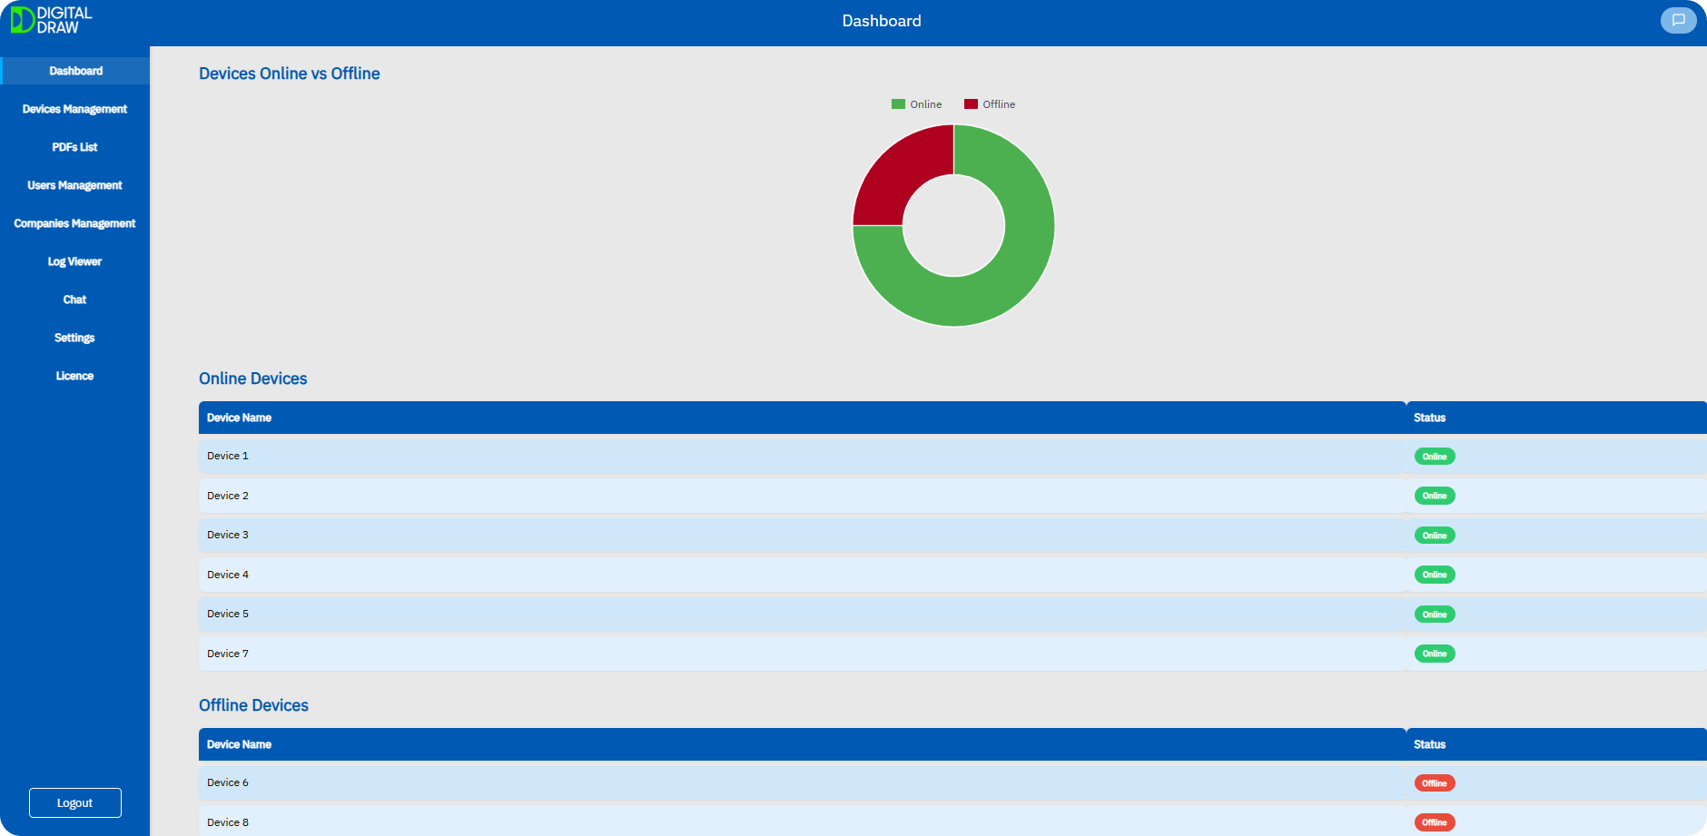Click the Digital Draw logo

tap(52, 20)
